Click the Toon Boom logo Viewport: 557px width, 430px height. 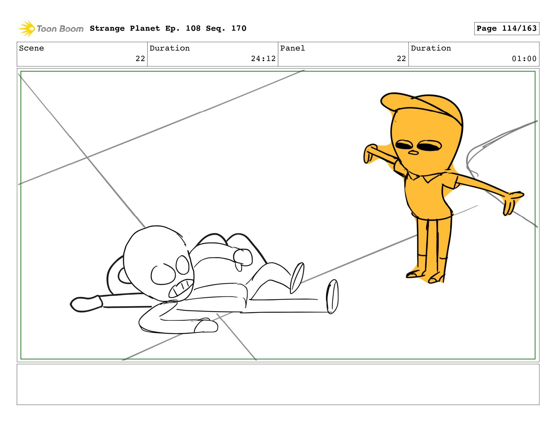coord(51,29)
